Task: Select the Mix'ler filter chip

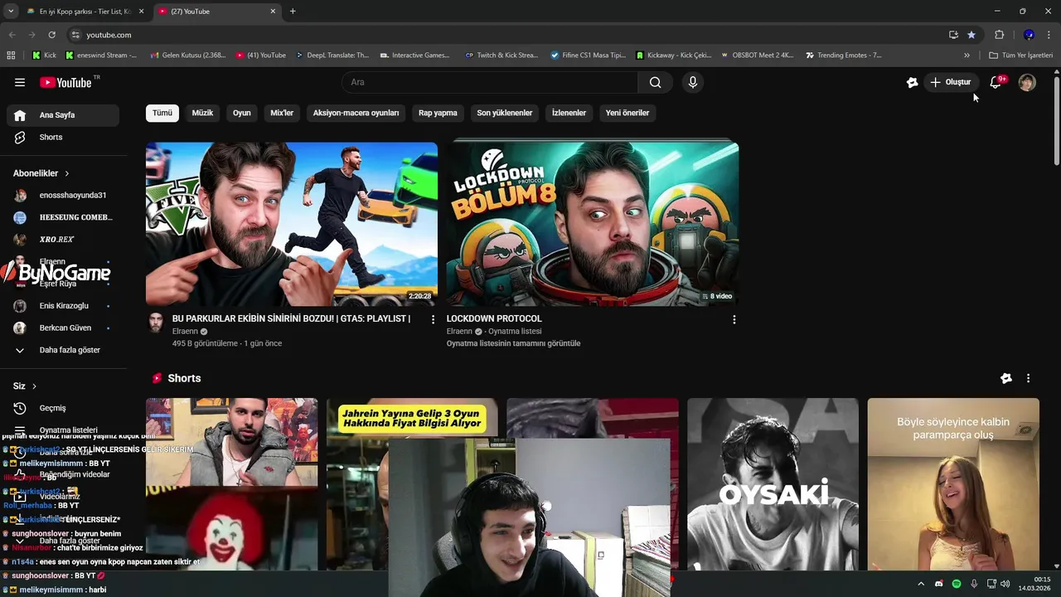Action: point(282,113)
